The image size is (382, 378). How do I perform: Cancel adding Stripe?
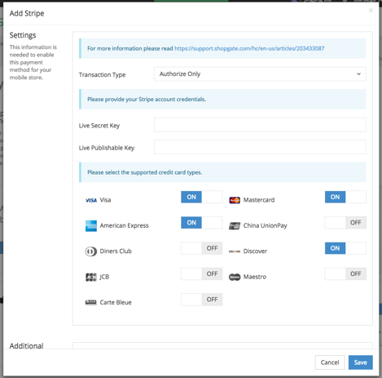point(330,362)
